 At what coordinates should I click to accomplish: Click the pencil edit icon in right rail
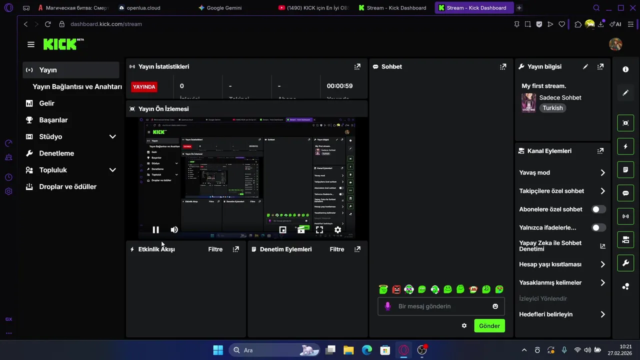click(625, 92)
